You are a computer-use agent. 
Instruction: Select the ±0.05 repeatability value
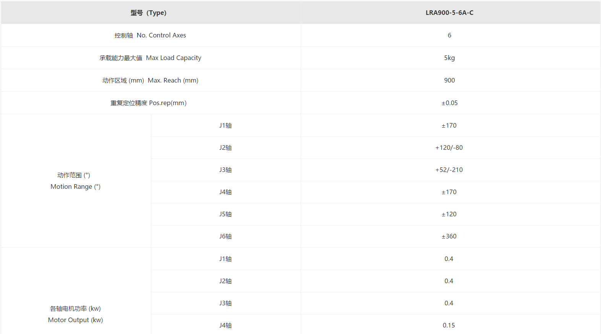tap(449, 103)
